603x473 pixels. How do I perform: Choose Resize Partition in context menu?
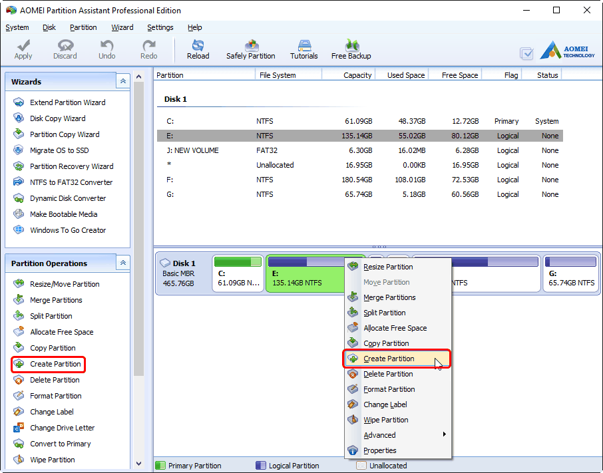(397, 267)
